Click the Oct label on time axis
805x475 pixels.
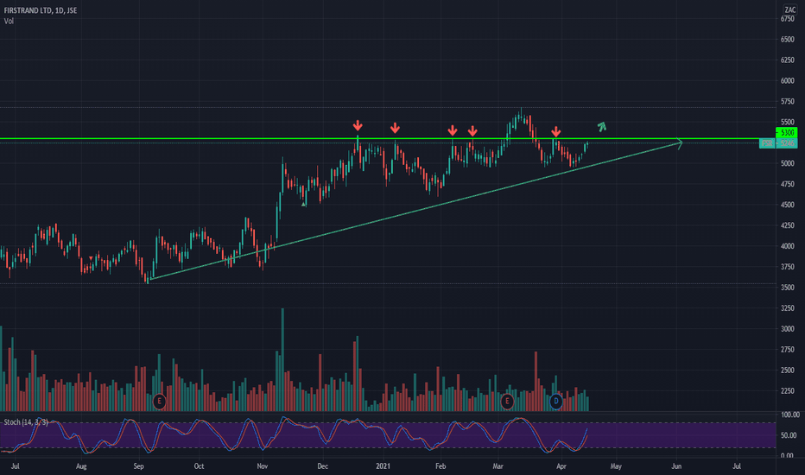click(x=199, y=466)
